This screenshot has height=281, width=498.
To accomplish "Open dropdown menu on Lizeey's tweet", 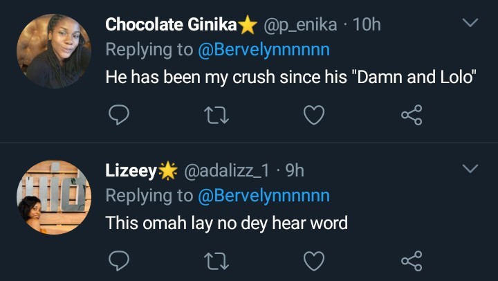I will coord(470,169).
